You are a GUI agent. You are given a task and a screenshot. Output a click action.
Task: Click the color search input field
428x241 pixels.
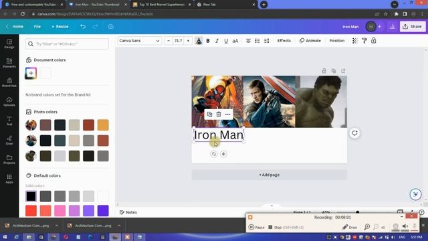[67, 44]
